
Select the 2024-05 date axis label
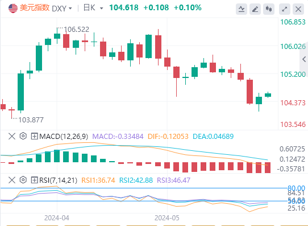167,218
